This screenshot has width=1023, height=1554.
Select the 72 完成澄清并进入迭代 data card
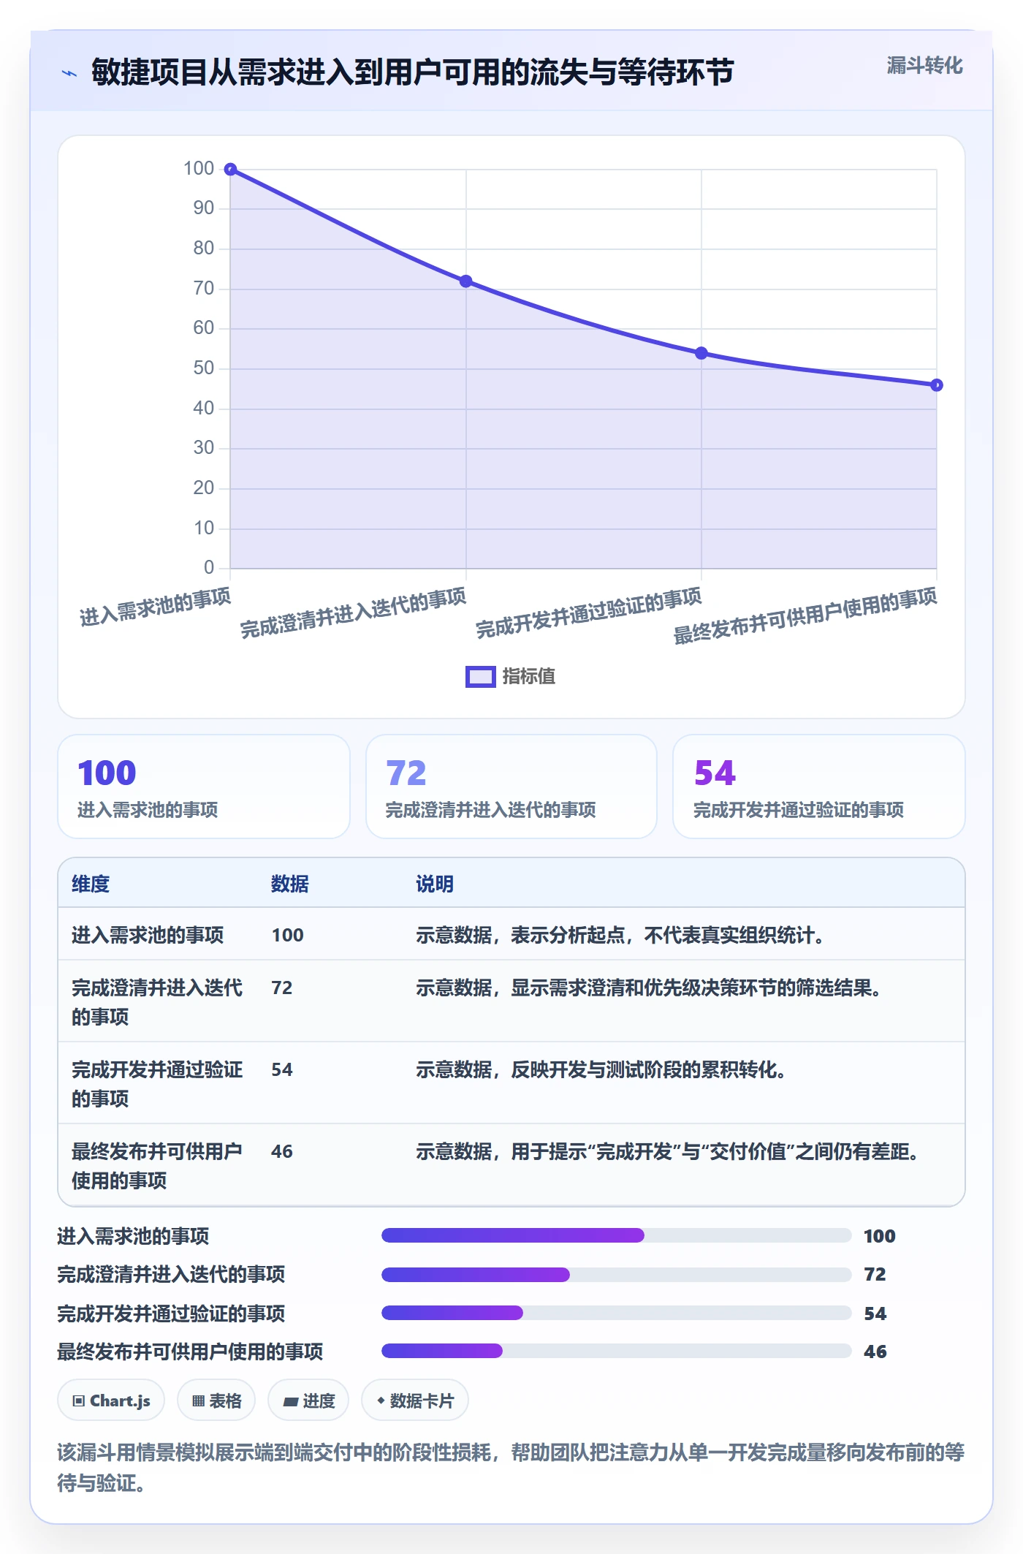(x=512, y=787)
